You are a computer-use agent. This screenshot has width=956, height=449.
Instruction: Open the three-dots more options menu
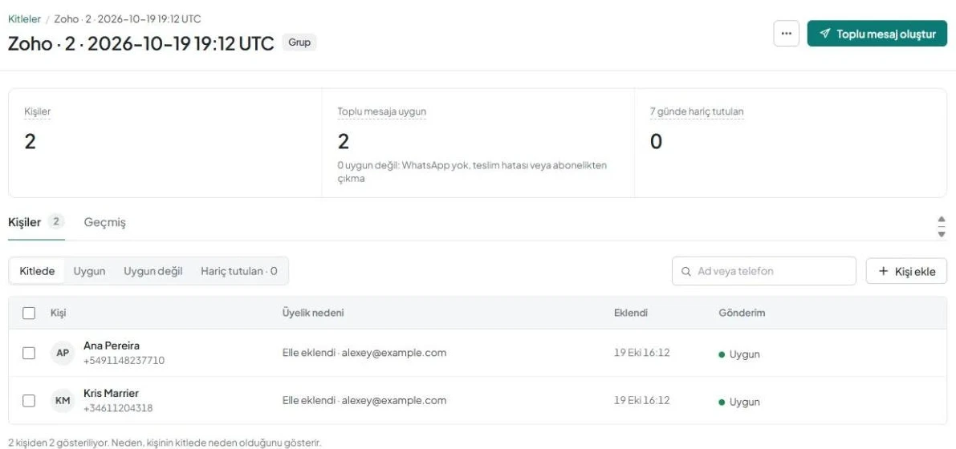[x=786, y=34]
